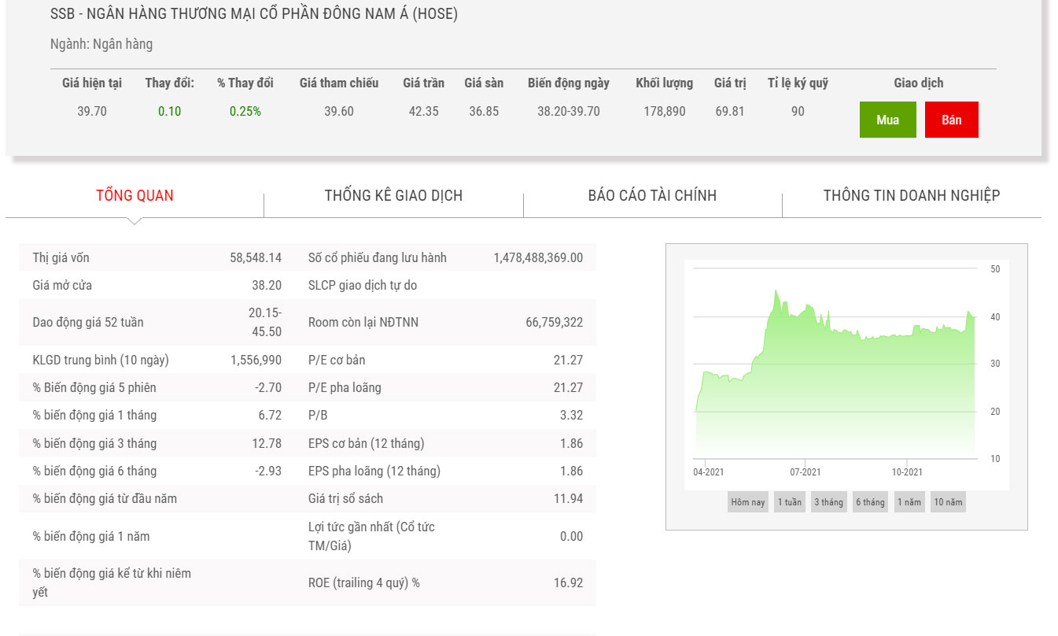
Task: Show the Hôm nay chart range
Action: point(747,502)
